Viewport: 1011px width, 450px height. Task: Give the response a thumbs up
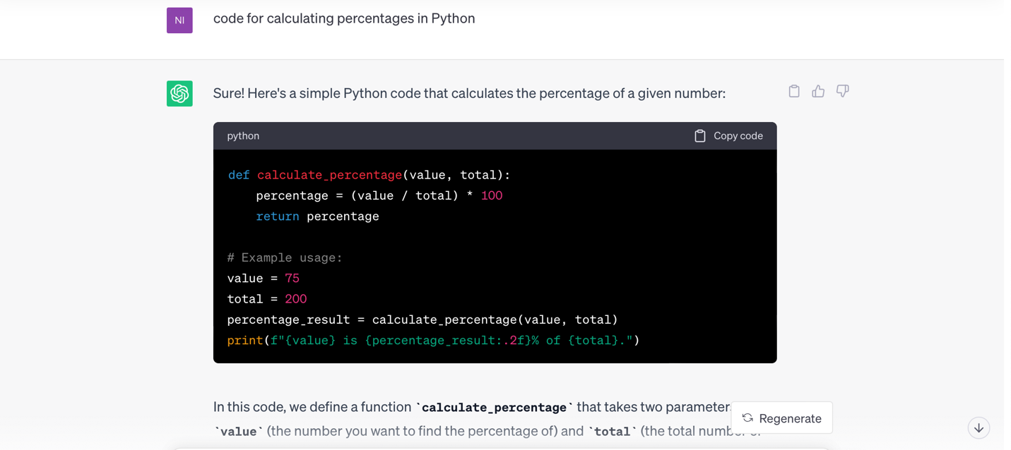(x=818, y=91)
